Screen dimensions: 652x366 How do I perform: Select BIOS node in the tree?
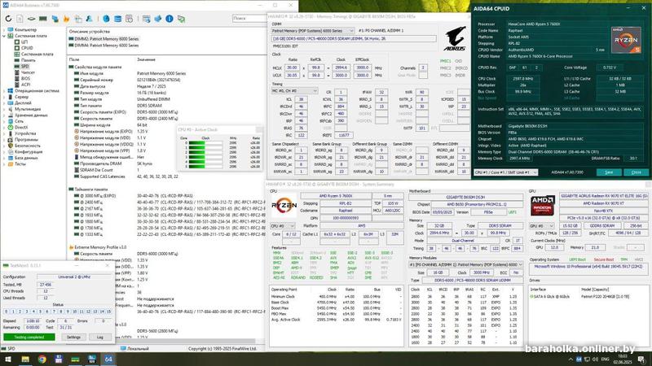click(25, 78)
